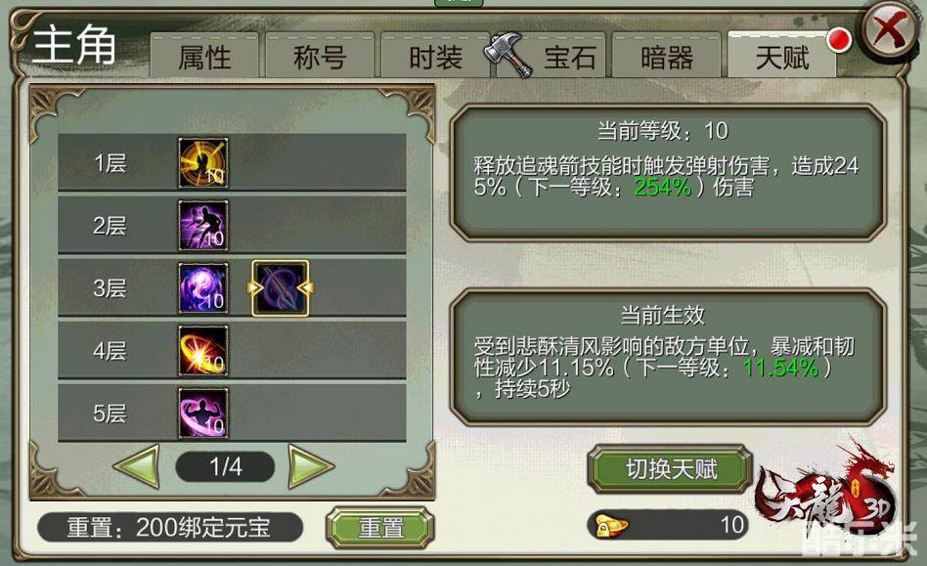
Task: Click the 切换天赋 button
Action: coord(671,469)
